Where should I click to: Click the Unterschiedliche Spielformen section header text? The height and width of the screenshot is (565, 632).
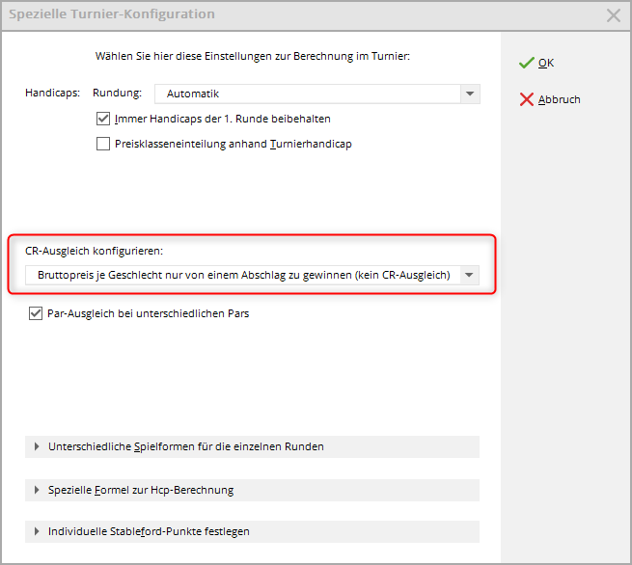point(185,446)
